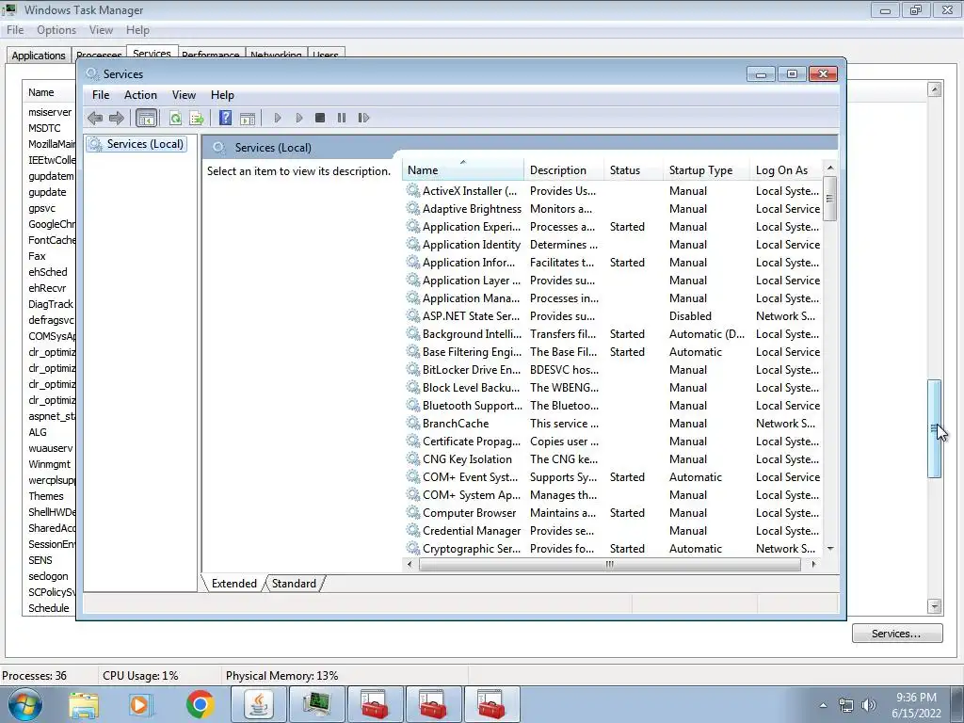Image resolution: width=964 pixels, height=723 pixels.
Task: Click the Start Service play icon
Action: coord(278,118)
